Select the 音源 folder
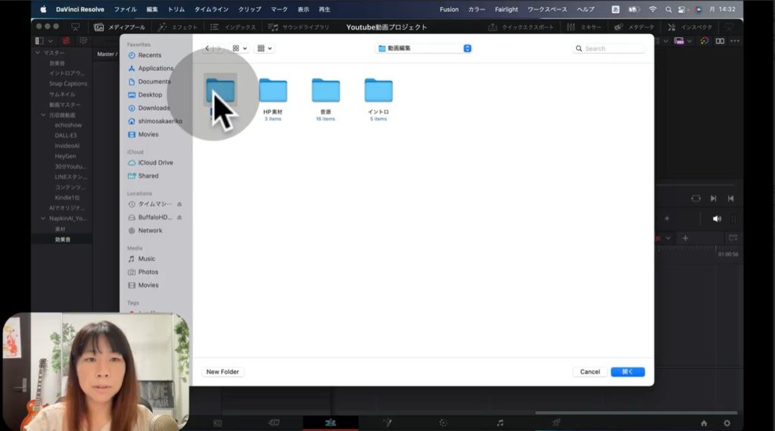The image size is (775, 431). pos(325,91)
